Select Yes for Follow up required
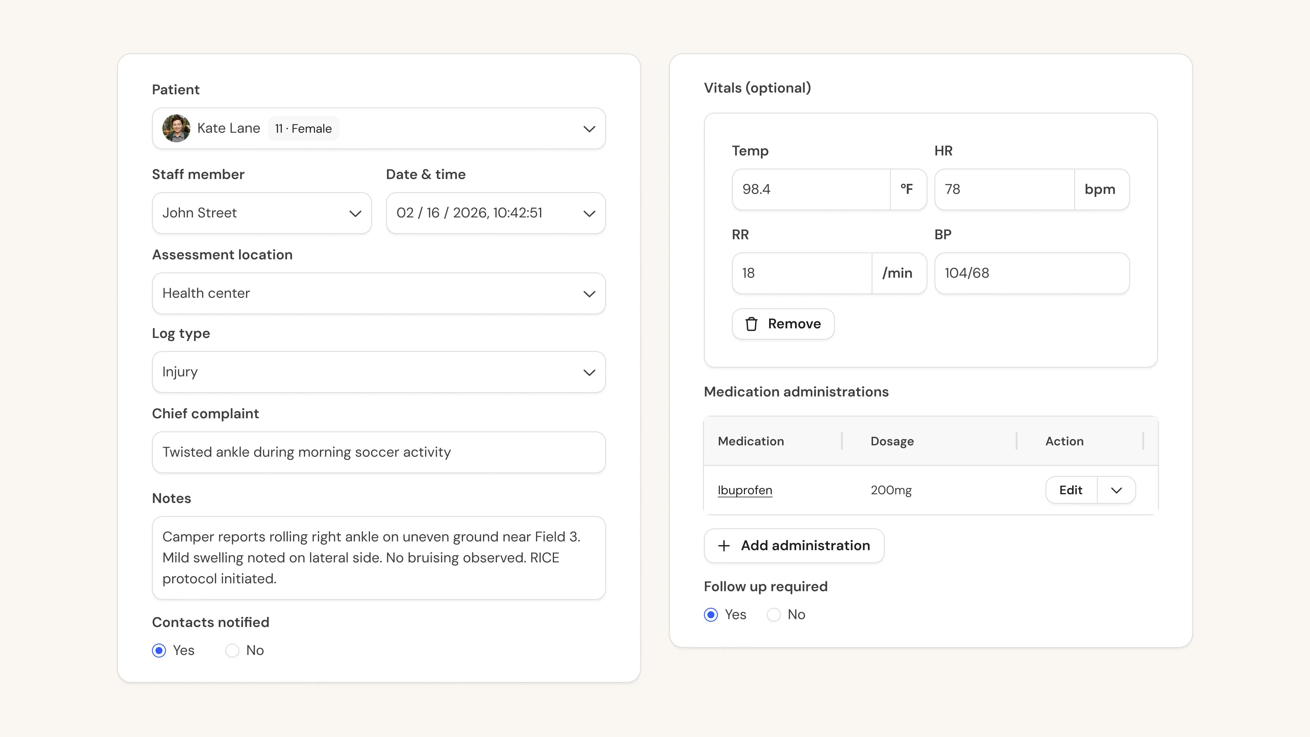The image size is (1310, 737). tap(711, 615)
